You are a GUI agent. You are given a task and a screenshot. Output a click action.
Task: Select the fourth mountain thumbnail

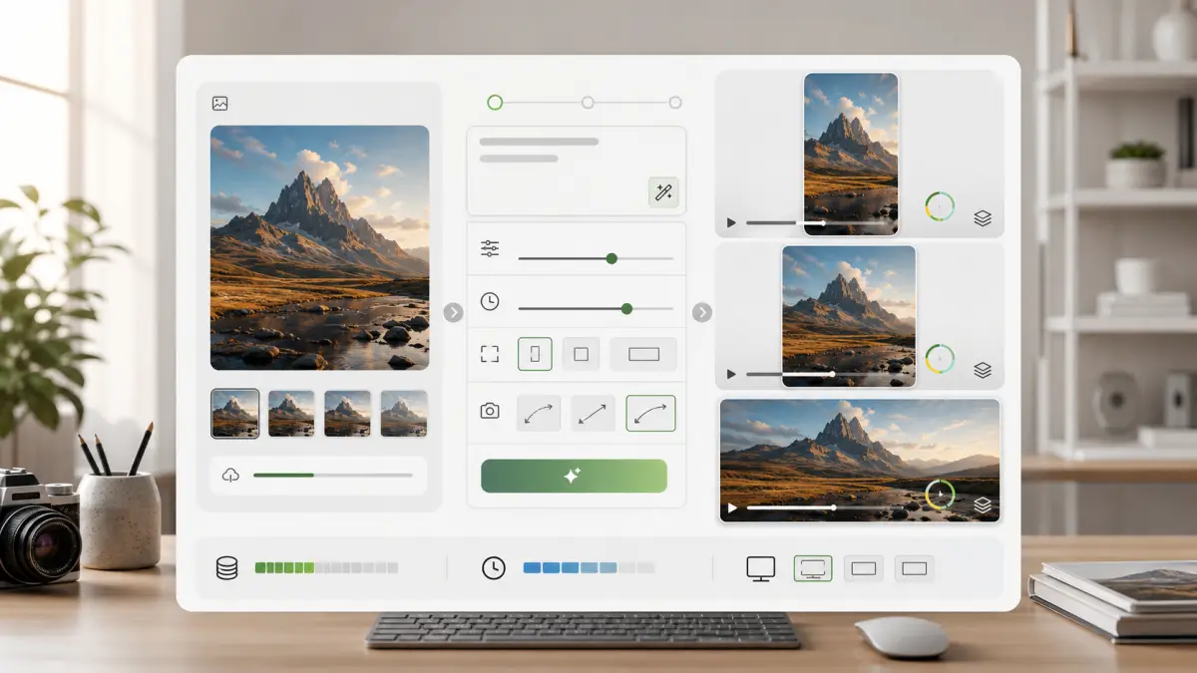click(x=404, y=414)
